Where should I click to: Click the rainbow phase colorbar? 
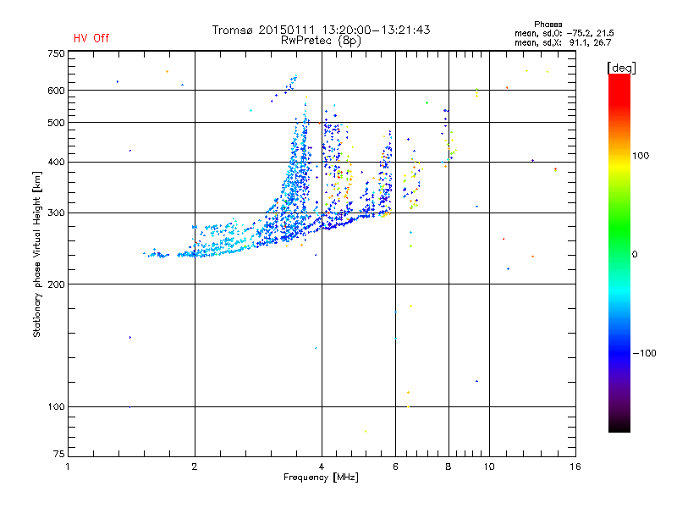[619, 252]
